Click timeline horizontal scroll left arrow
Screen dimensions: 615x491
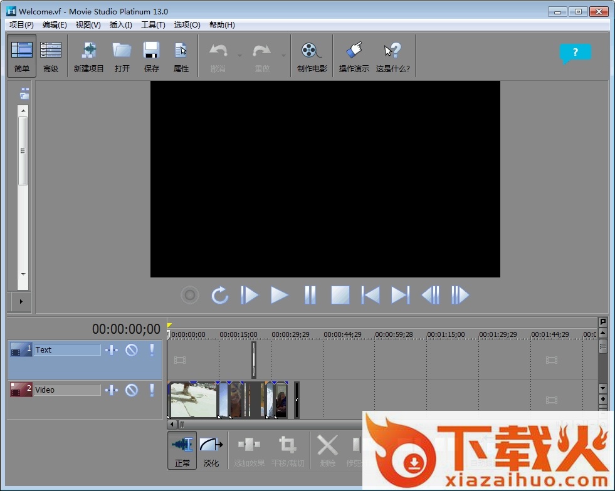click(x=172, y=425)
